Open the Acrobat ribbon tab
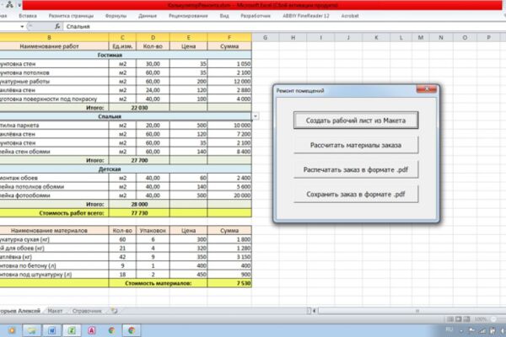This screenshot has height=337, width=506. coord(350,16)
